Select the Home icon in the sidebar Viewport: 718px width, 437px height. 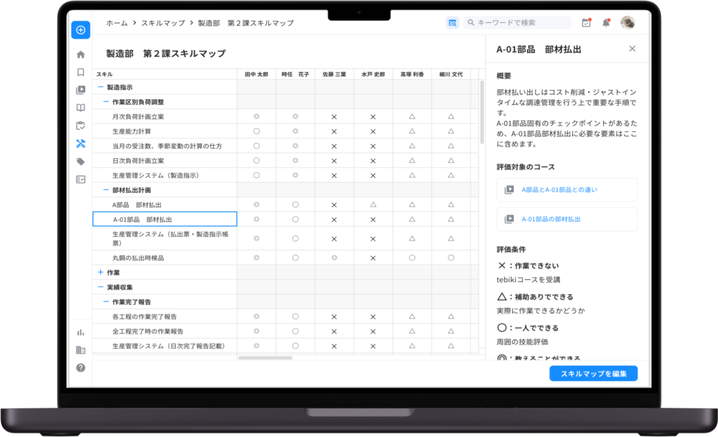pos(80,54)
